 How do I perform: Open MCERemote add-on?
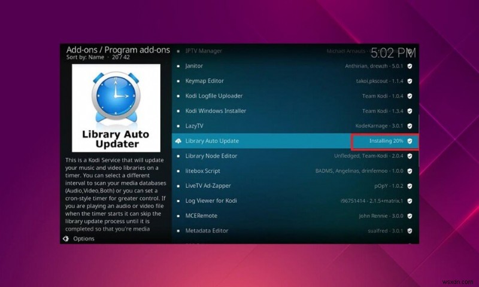point(295,216)
